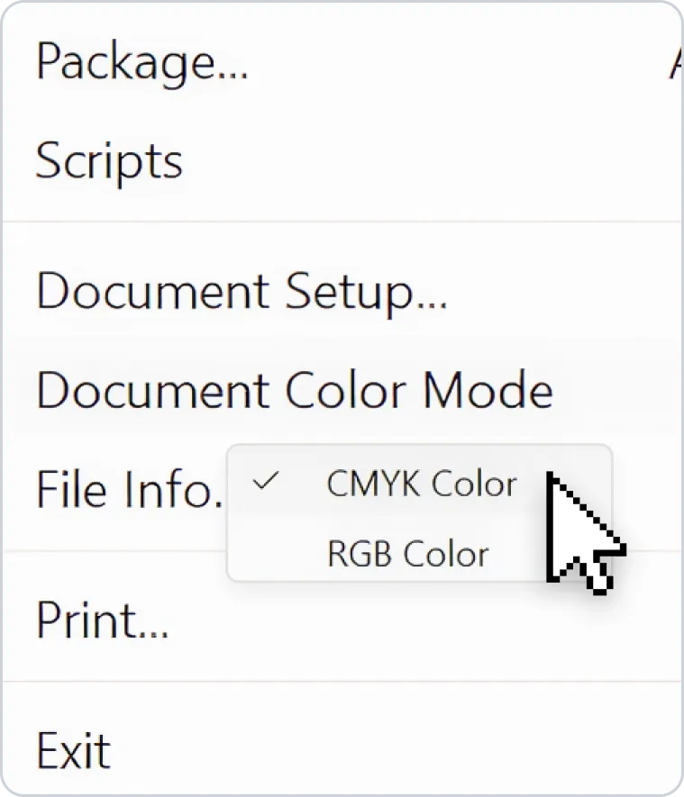Open the Document Color Mode submenu
Screen dimensions: 684x797
(x=342, y=390)
